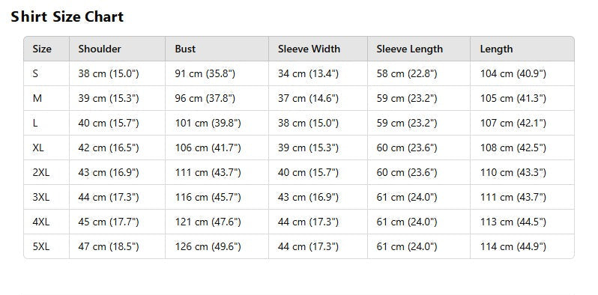
Task: Select the Size column header
Action: tap(42, 49)
